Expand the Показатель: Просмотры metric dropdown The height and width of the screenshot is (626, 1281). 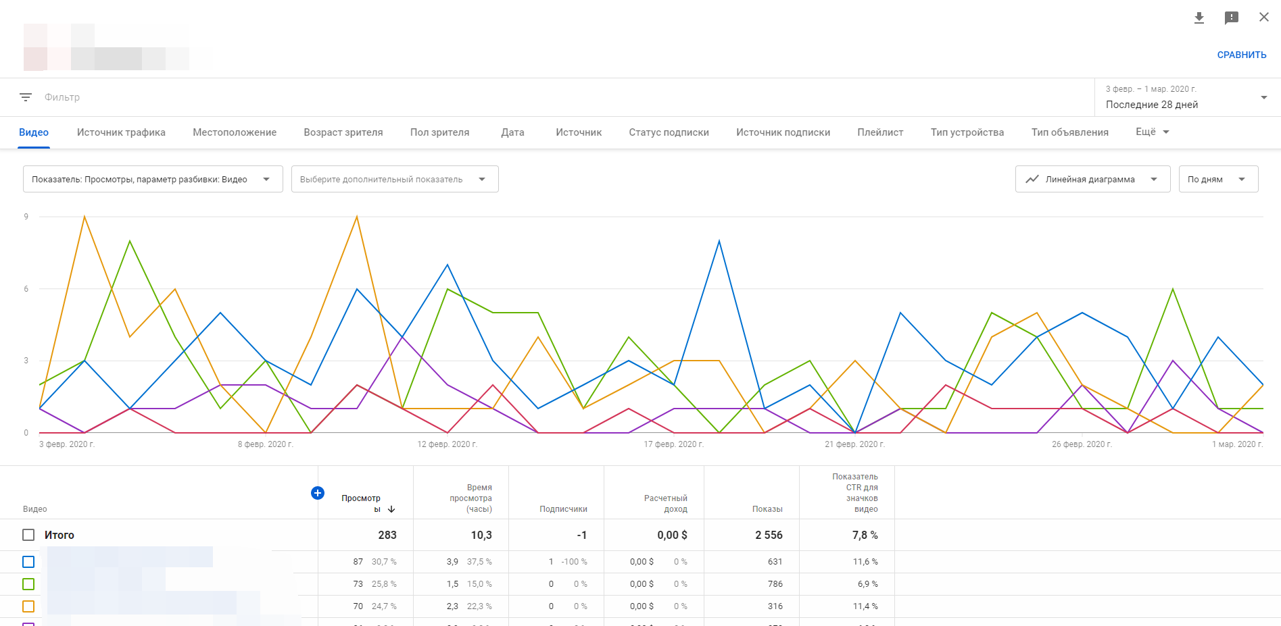click(152, 180)
